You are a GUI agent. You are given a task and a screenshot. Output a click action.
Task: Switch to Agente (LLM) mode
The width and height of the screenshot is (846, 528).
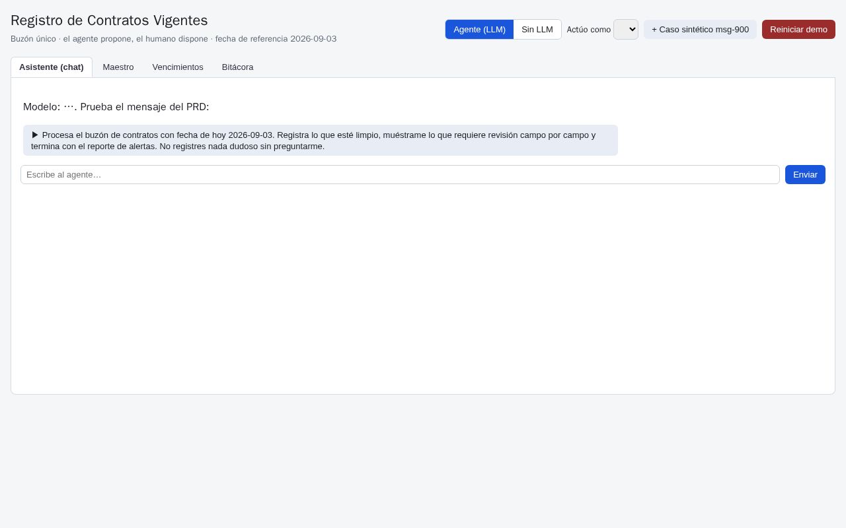(479, 30)
